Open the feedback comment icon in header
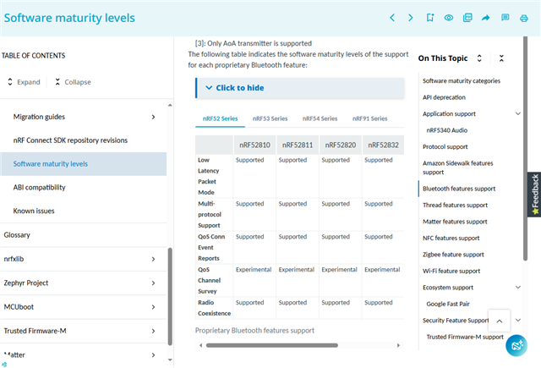This screenshot has height=368, width=541. [505, 18]
